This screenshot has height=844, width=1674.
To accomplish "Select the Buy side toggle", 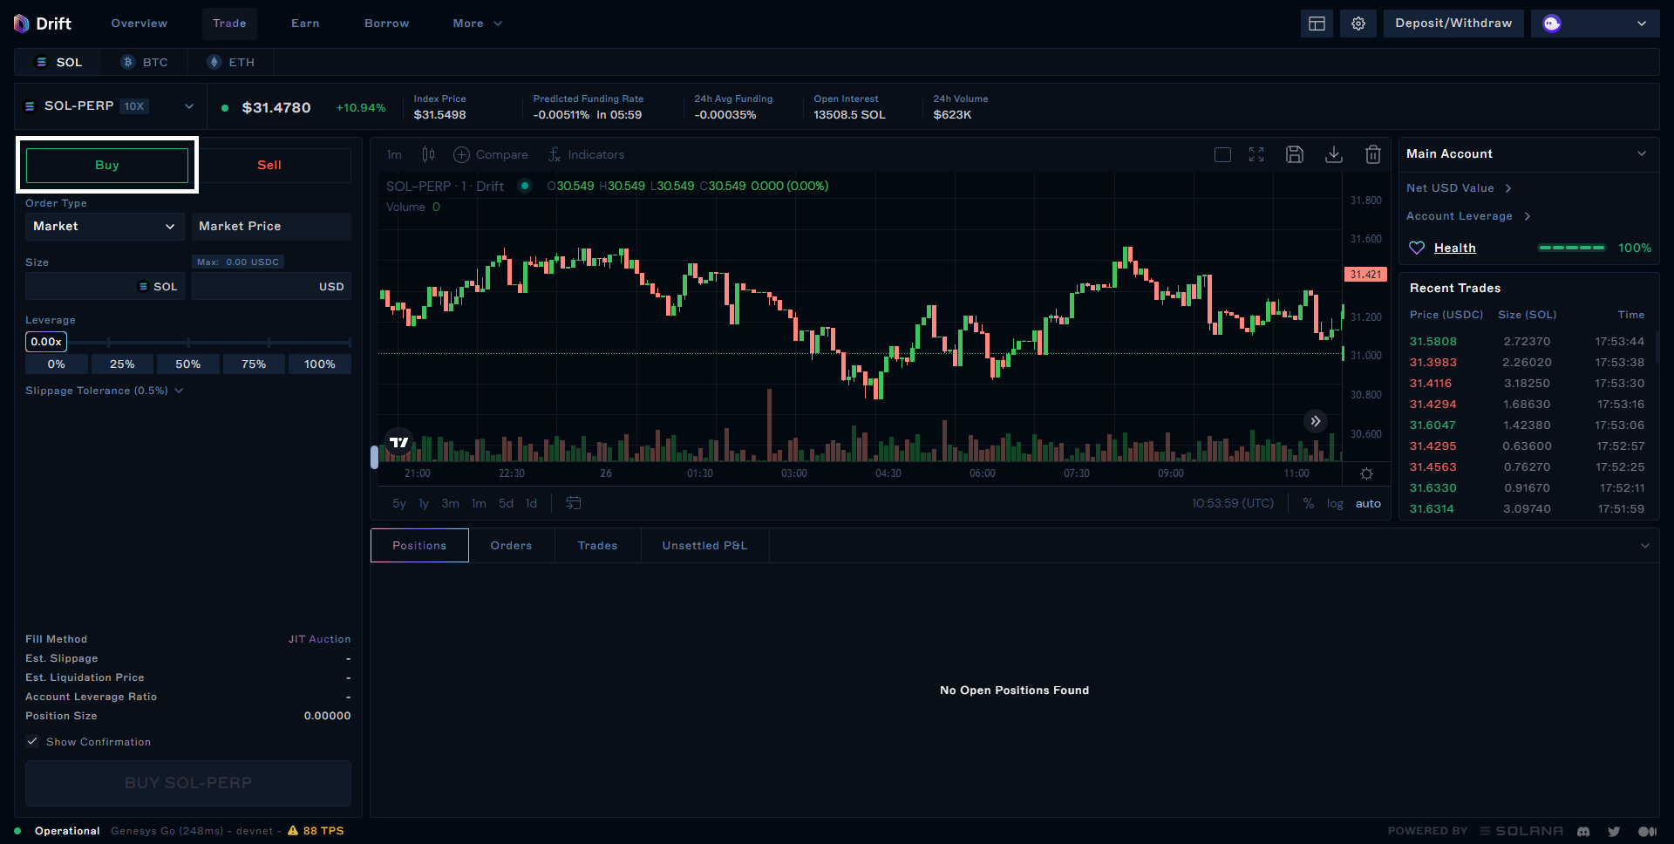I will (107, 165).
